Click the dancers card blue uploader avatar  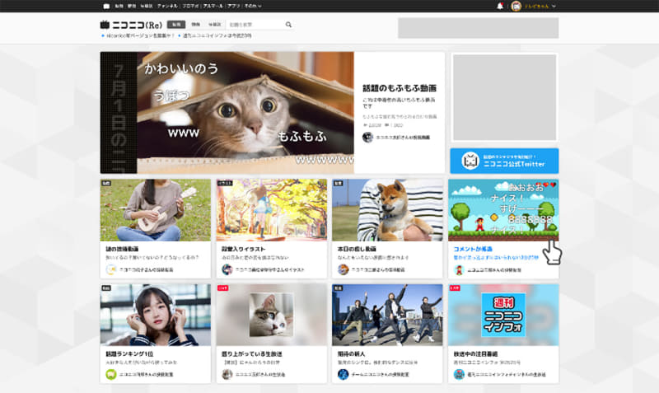[x=343, y=374]
